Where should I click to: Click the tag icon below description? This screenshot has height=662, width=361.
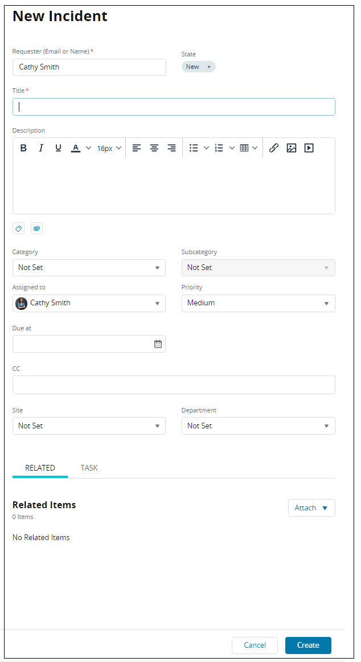point(19,228)
